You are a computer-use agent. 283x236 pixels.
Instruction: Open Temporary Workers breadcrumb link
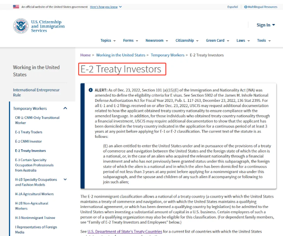167,55
